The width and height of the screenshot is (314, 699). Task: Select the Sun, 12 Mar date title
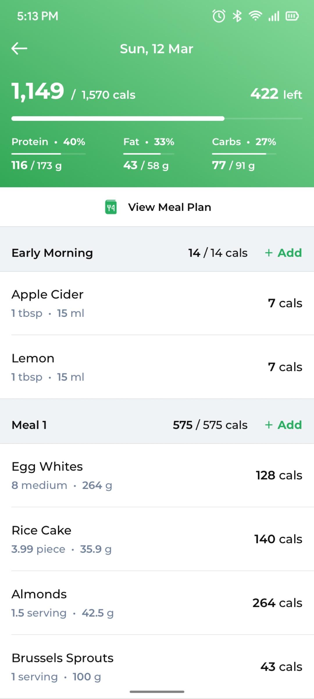point(156,49)
